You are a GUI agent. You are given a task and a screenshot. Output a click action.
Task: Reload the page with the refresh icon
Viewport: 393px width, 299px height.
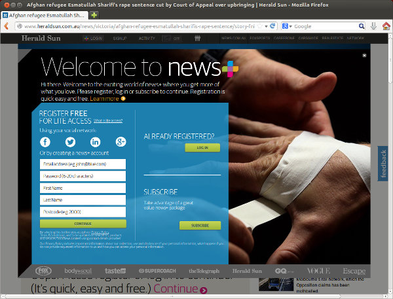[272, 26]
